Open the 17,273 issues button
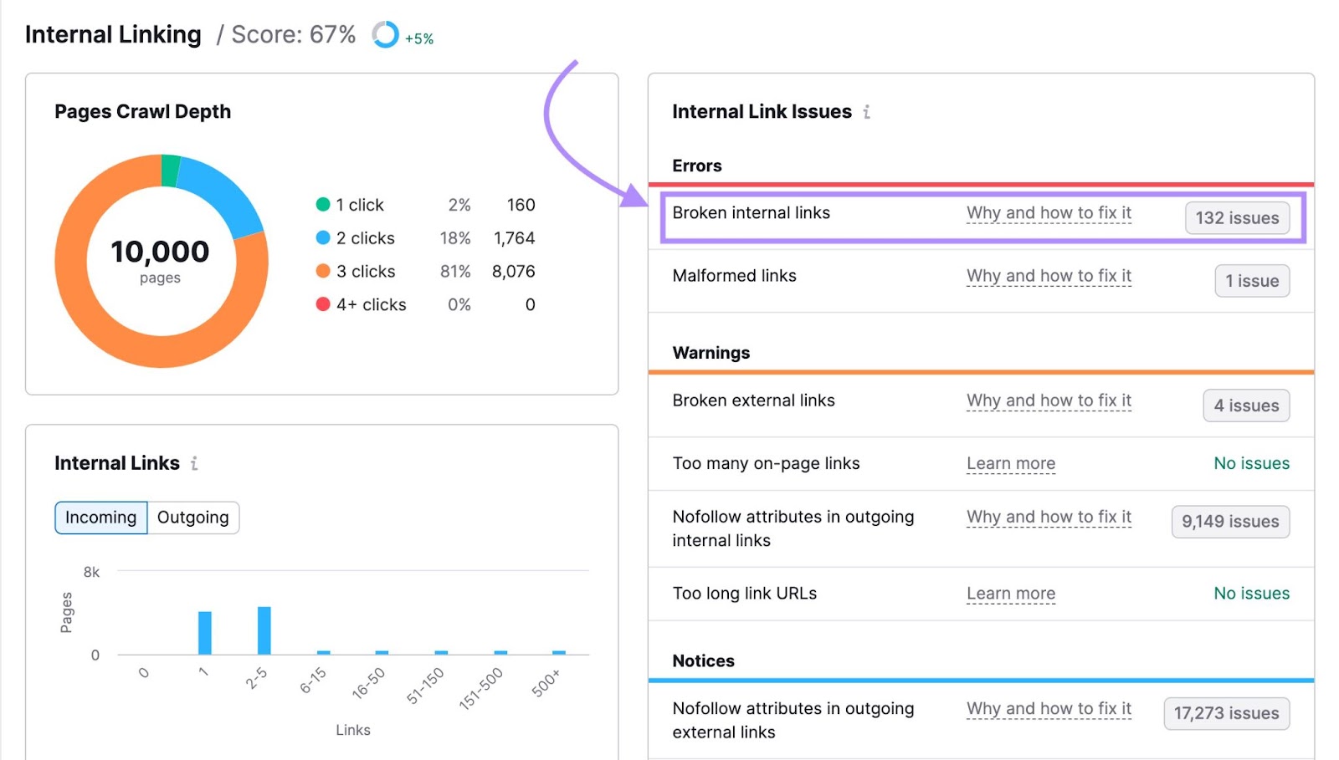The image size is (1339, 760). [1226, 713]
